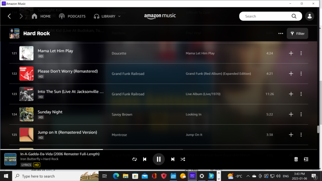
Task: Open the Windows Start menu
Action: (6, 176)
